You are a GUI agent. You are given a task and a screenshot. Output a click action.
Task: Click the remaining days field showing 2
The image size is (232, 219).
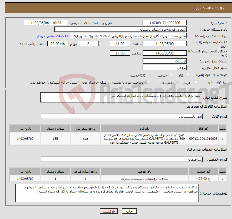pos(88,44)
